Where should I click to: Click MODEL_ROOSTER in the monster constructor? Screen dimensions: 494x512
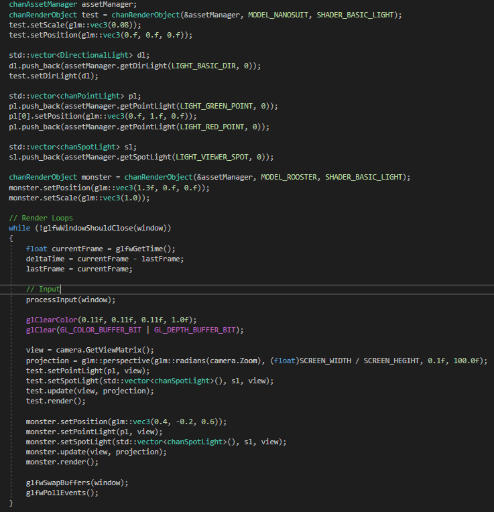click(289, 178)
